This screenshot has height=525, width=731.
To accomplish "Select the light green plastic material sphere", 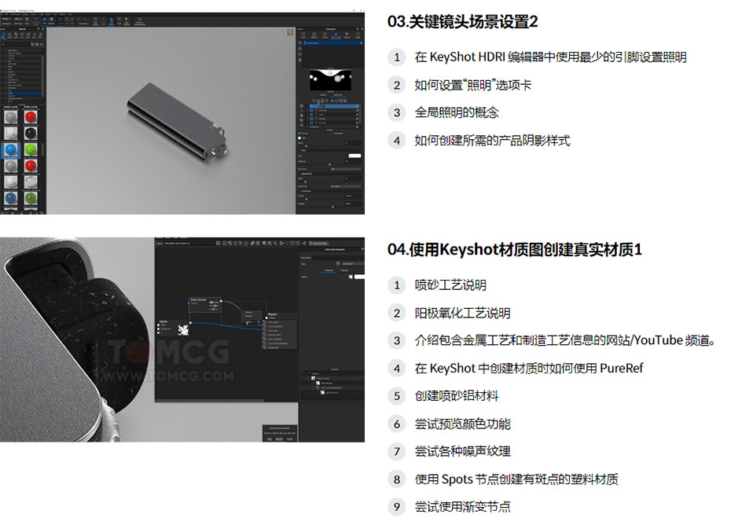I will point(31,149).
